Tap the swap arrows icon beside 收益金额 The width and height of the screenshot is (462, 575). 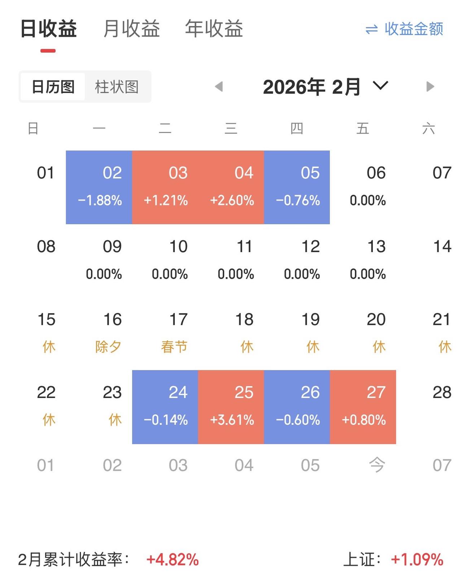point(371,29)
